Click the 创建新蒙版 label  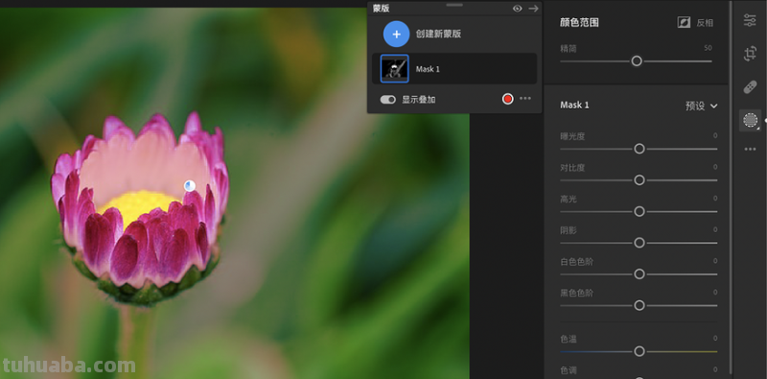click(438, 34)
